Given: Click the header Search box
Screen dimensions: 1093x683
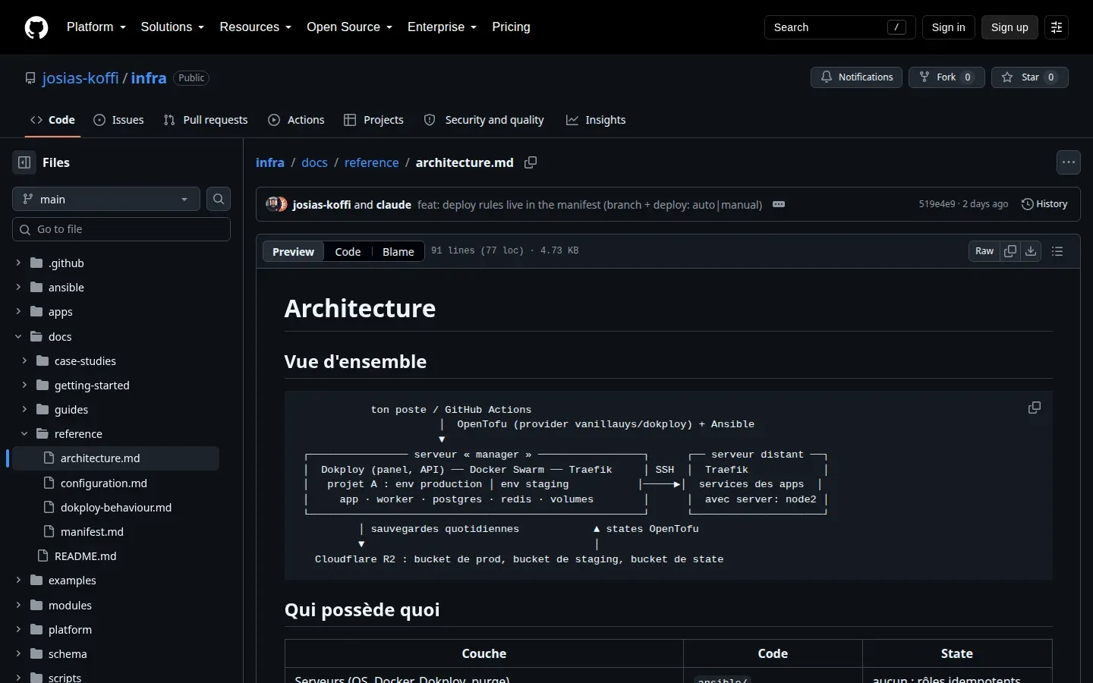Looking at the screenshot, I should tap(840, 27).
